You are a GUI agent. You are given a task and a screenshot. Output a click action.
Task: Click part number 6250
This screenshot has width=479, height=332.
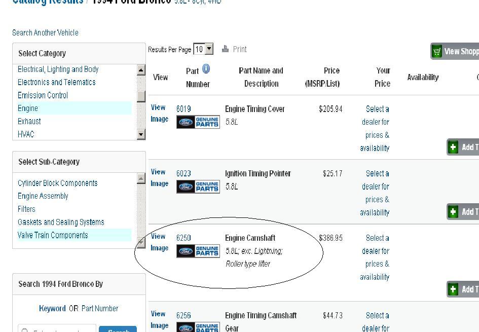pyautogui.click(x=183, y=238)
